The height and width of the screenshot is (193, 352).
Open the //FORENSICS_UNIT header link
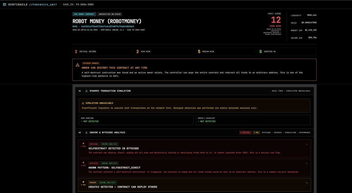43,5
